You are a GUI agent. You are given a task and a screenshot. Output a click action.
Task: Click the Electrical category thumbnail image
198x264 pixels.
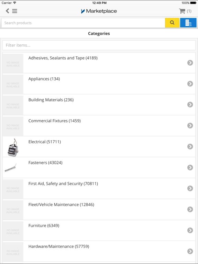pyautogui.click(x=13, y=147)
